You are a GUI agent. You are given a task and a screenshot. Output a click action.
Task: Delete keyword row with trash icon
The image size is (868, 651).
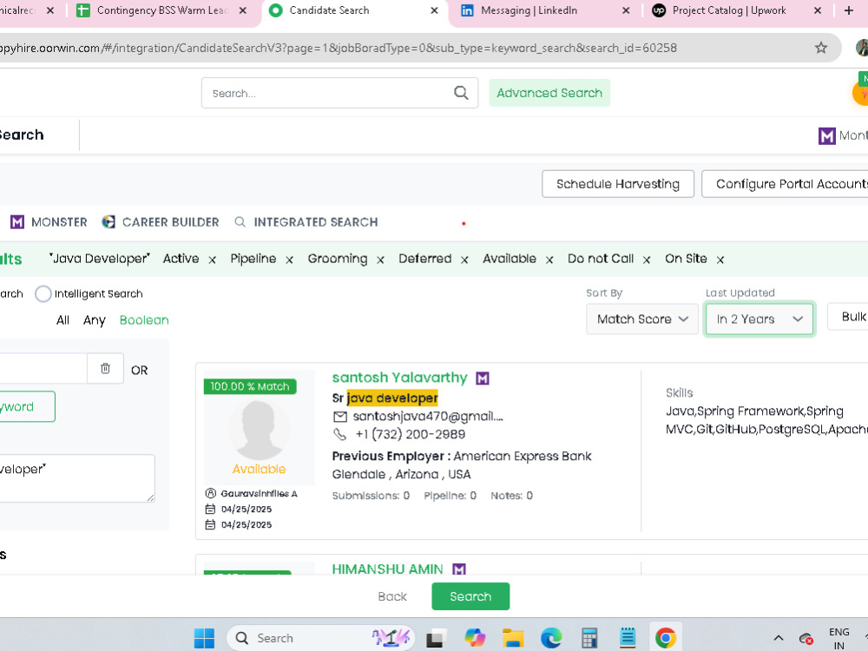[x=105, y=369]
